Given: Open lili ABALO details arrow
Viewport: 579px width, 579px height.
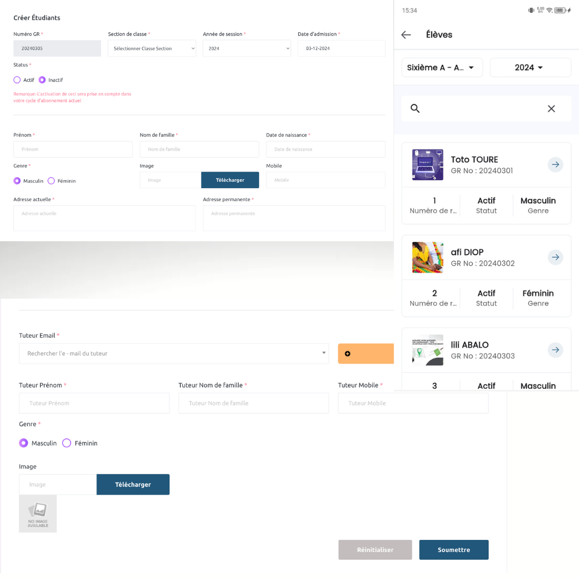Looking at the screenshot, I should (x=555, y=350).
